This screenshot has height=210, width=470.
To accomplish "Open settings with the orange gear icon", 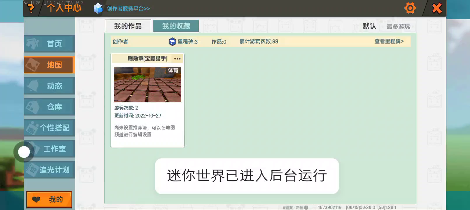I will click(410, 8).
